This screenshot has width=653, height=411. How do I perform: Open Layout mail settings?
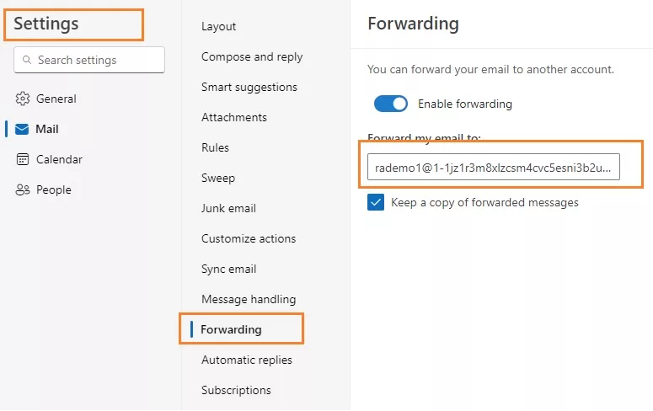coord(218,26)
